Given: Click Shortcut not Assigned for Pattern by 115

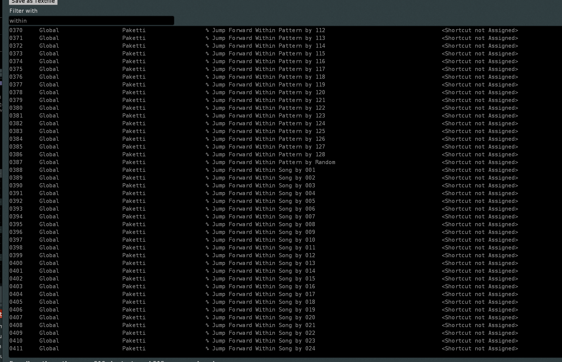Looking at the screenshot, I should point(480,53).
